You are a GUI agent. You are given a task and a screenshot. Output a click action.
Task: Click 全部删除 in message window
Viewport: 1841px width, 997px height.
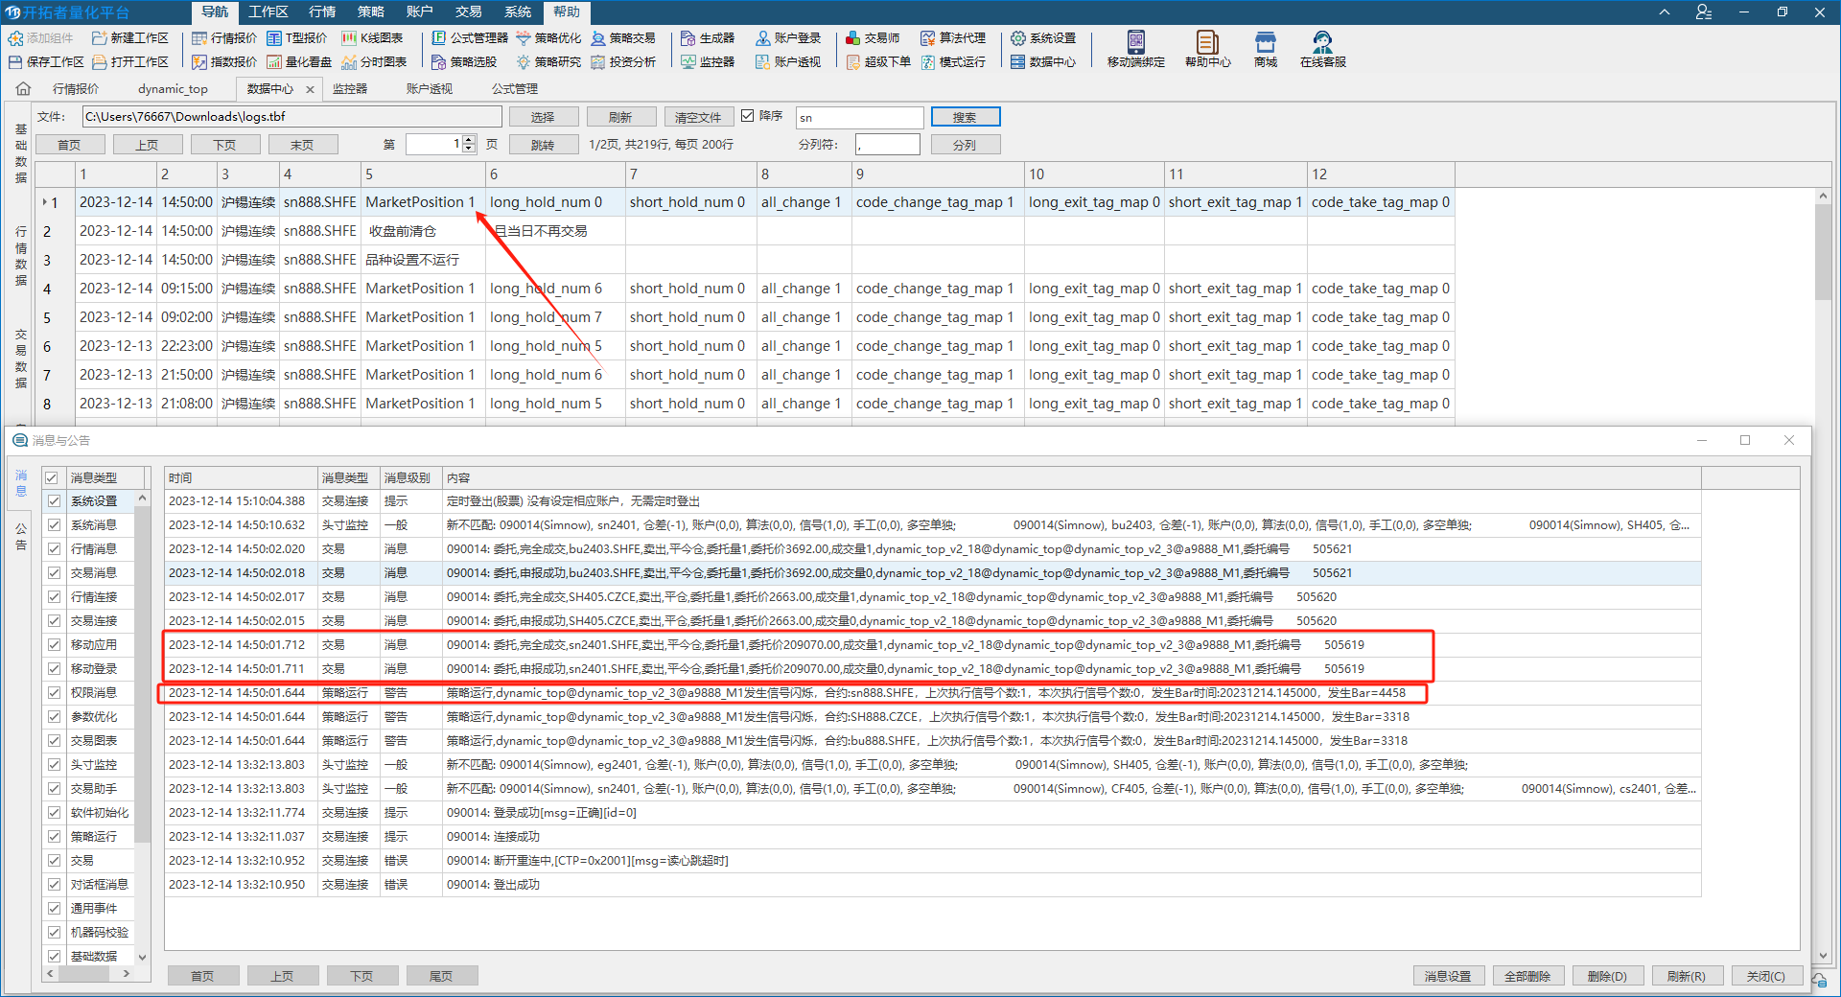coord(1526,976)
